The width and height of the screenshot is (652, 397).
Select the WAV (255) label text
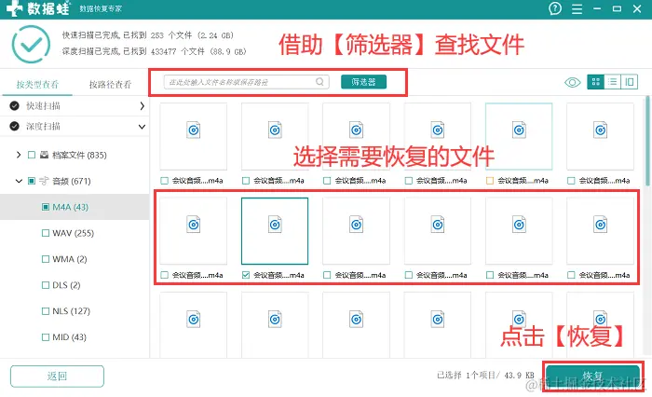[74, 233]
